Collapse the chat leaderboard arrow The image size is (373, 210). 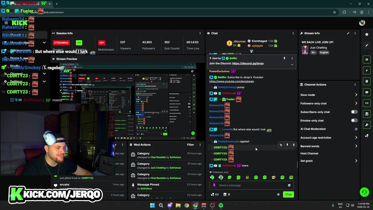pyautogui.click(x=251, y=51)
